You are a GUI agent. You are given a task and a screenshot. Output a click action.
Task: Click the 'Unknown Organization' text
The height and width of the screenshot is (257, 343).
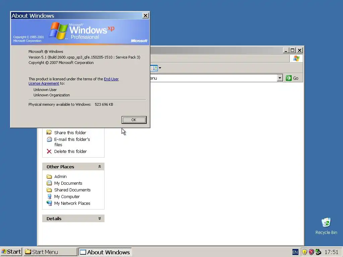point(52,95)
